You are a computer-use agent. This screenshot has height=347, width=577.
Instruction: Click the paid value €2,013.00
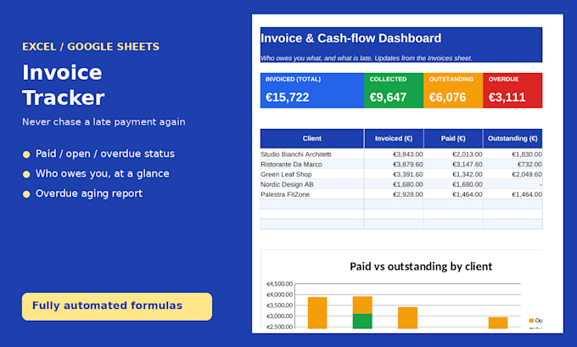coord(468,154)
